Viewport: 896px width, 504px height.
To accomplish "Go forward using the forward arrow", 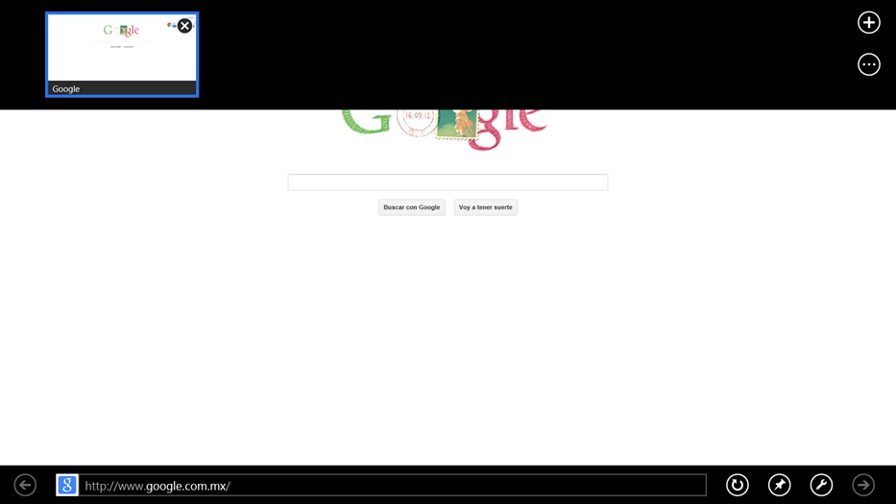I will (x=863, y=485).
